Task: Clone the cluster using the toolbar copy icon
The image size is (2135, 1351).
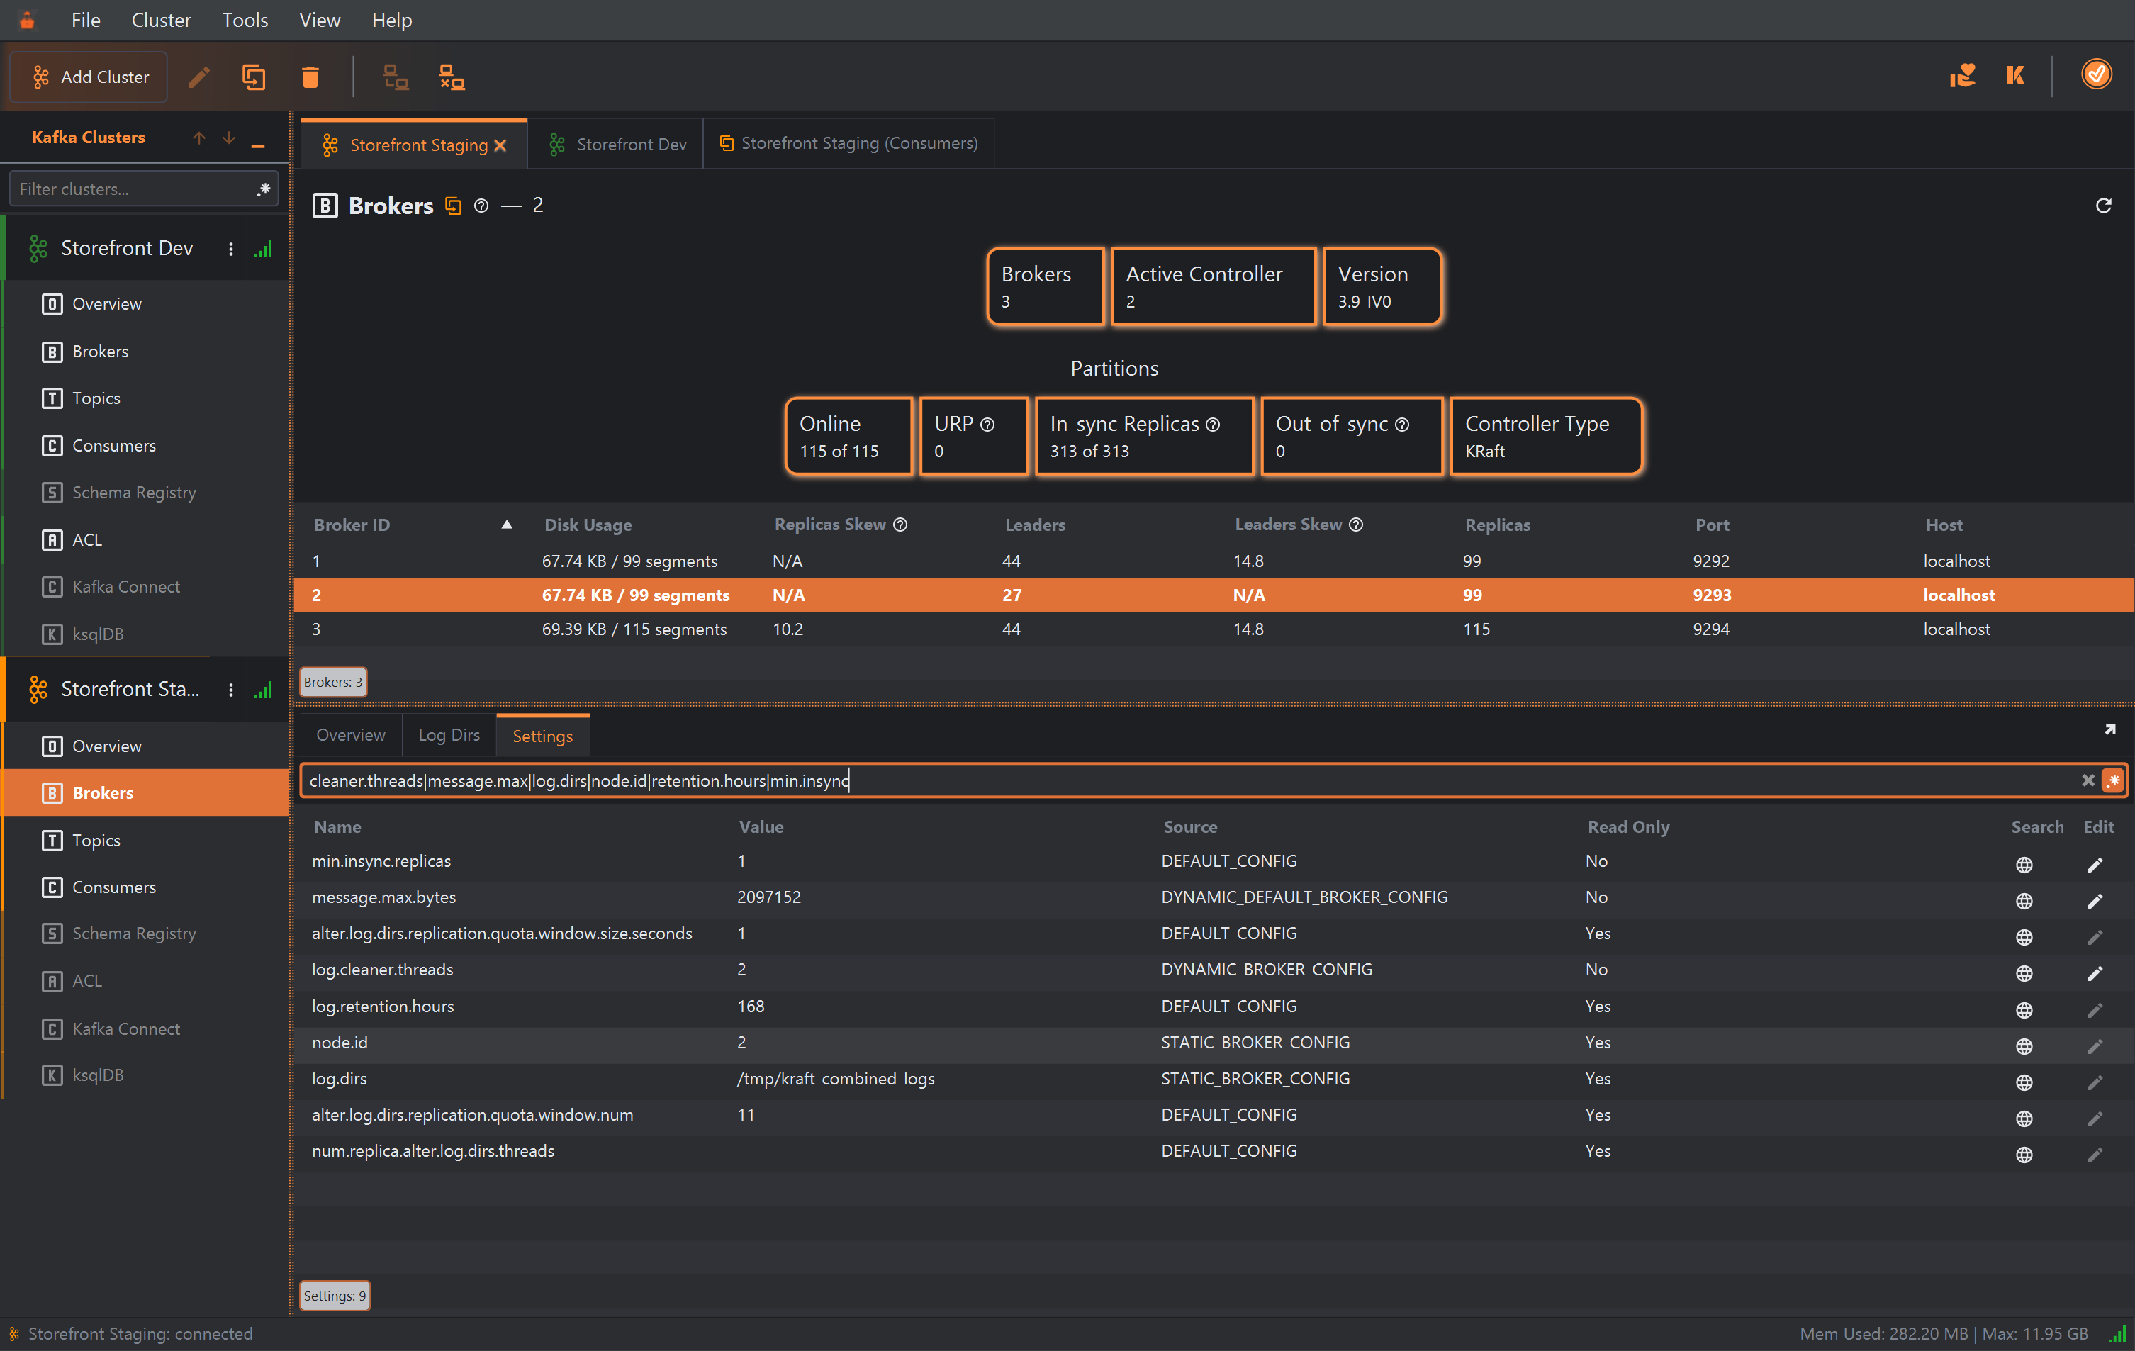Action: point(254,77)
